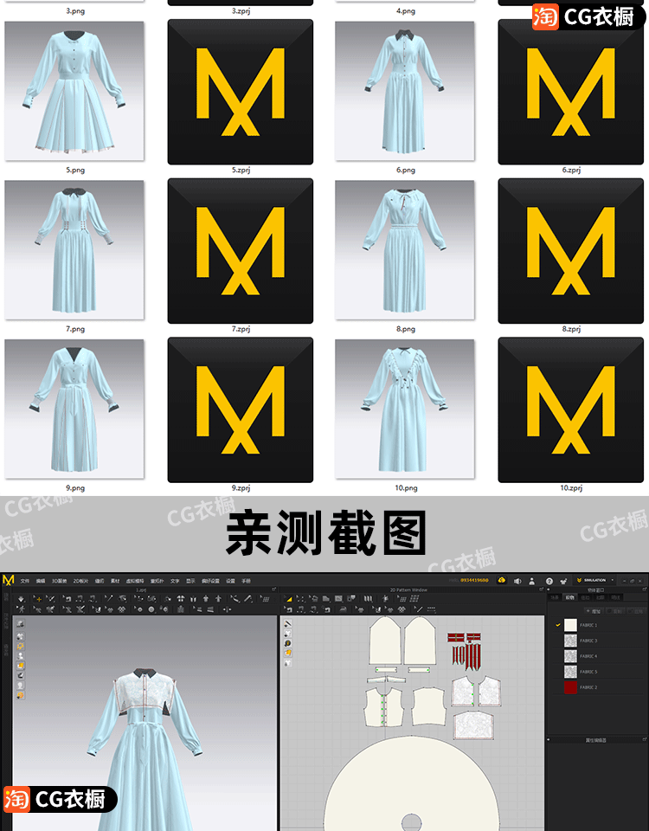Click the grid icon at end of 2D toolbar top row
This screenshot has height=831, width=649.
click(x=414, y=598)
